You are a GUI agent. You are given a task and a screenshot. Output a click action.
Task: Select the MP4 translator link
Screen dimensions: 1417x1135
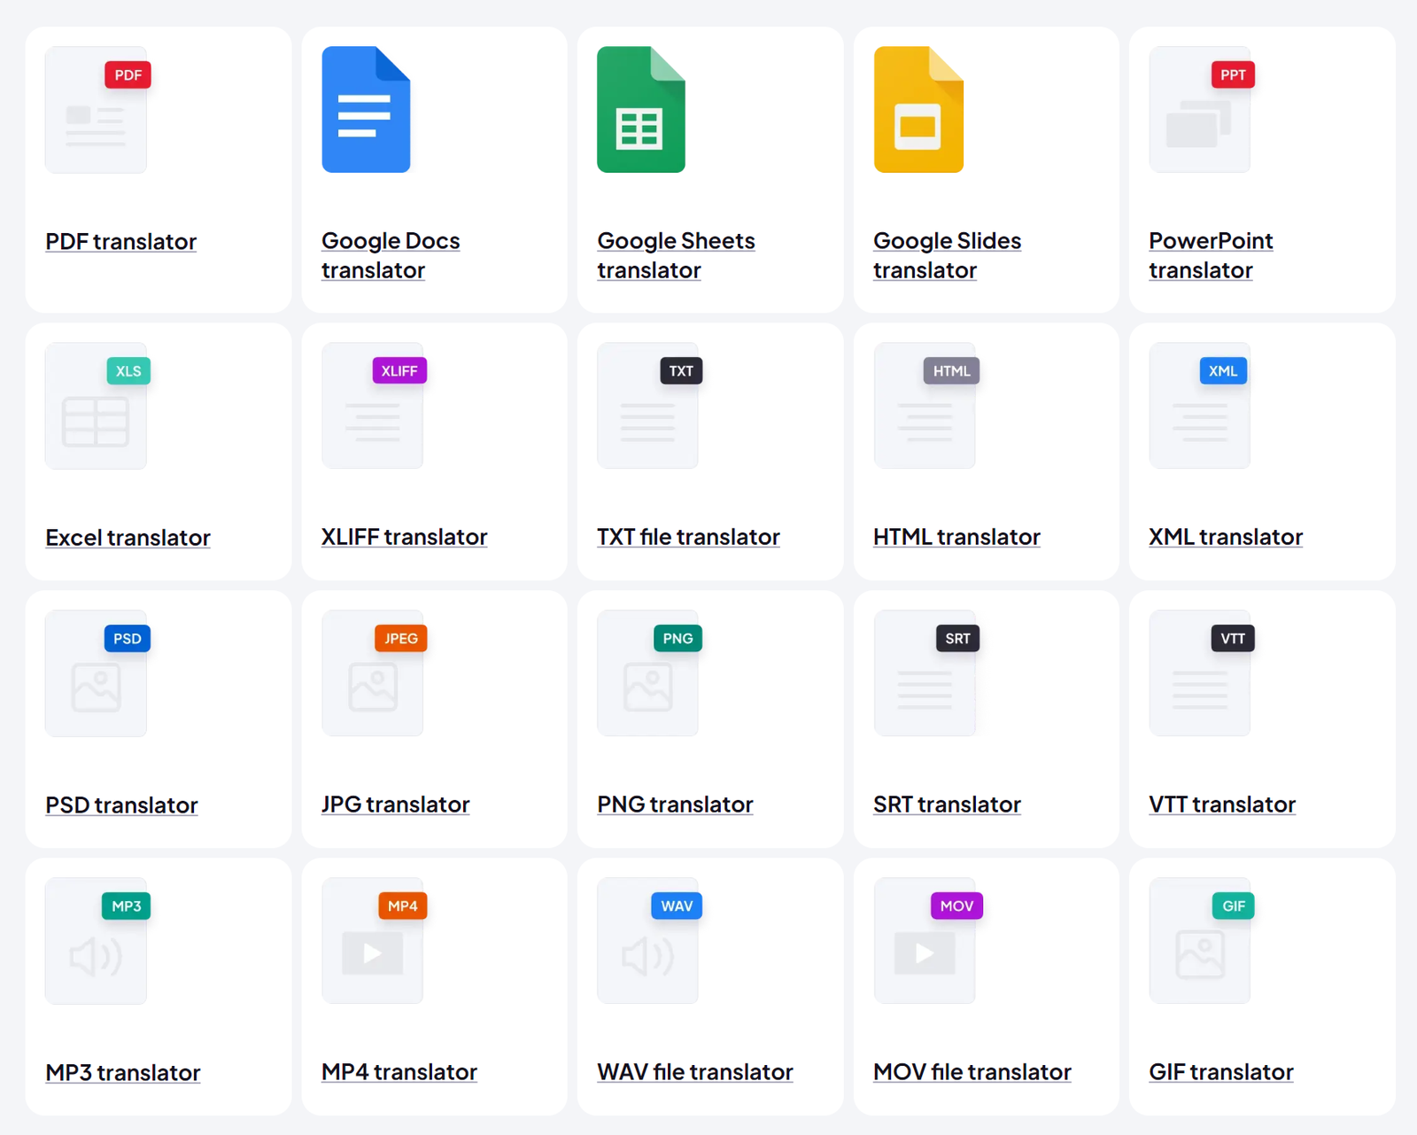399,1072
